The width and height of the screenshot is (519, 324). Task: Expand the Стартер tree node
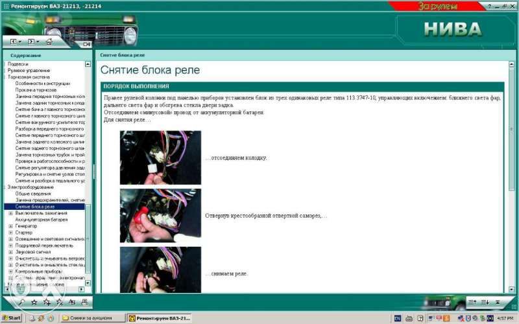10,233
